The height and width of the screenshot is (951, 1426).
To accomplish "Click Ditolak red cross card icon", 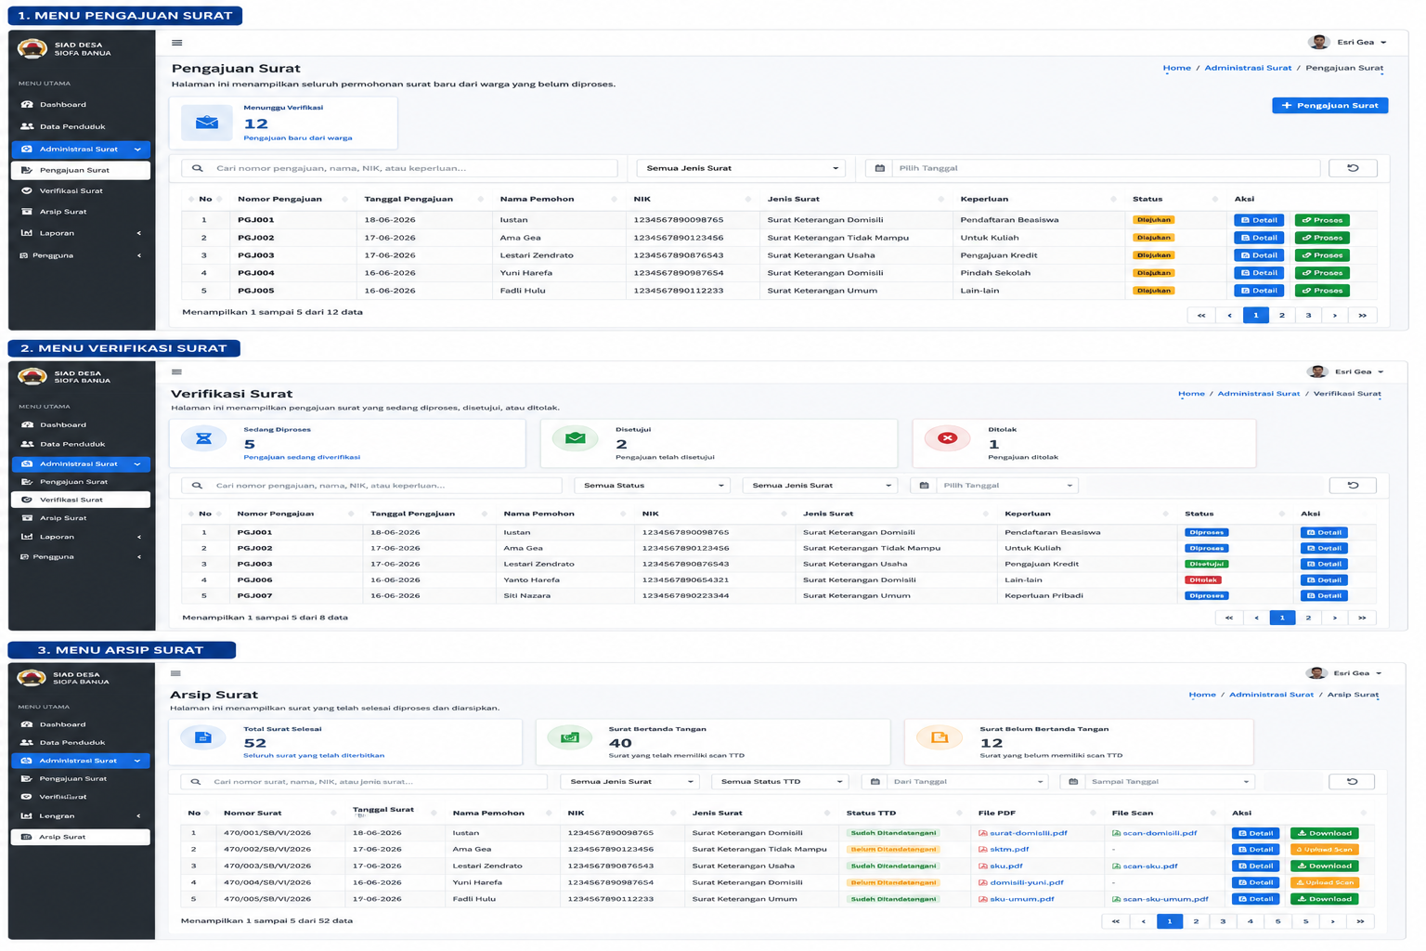I will [x=947, y=438].
